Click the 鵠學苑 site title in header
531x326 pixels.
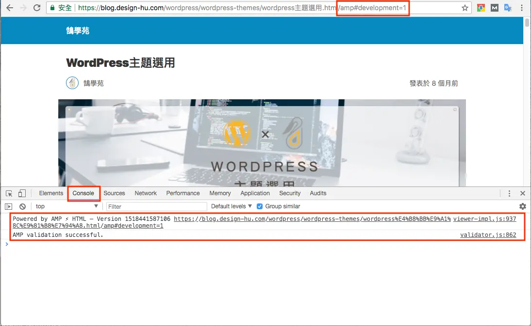pyautogui.click(x=78, y=31)
